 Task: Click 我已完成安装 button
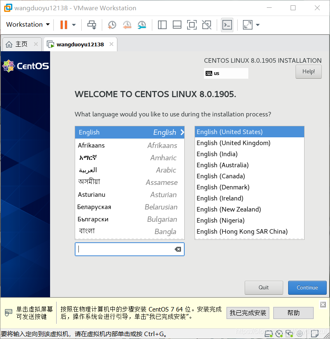coord(248,313)
